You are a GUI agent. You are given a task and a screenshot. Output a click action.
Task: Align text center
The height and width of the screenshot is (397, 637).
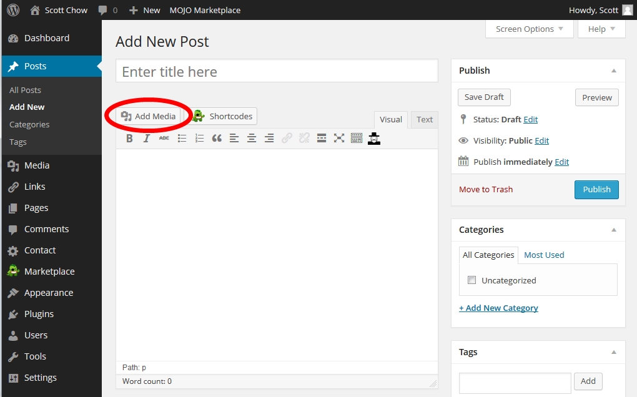coord(252,139)
